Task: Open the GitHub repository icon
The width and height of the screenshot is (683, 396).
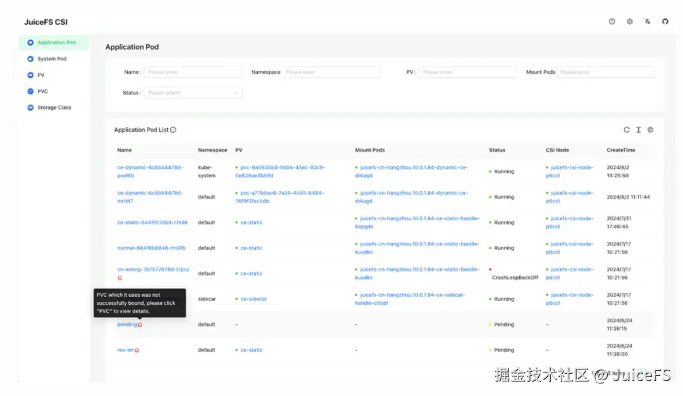Action: pyautogui.click(x=665, y=22)
